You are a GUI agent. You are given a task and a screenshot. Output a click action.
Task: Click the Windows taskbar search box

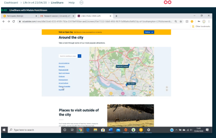[35, 130]
